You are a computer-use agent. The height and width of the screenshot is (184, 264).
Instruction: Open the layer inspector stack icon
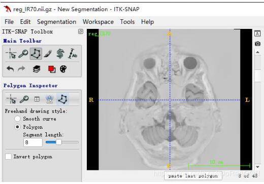point(37,69)
